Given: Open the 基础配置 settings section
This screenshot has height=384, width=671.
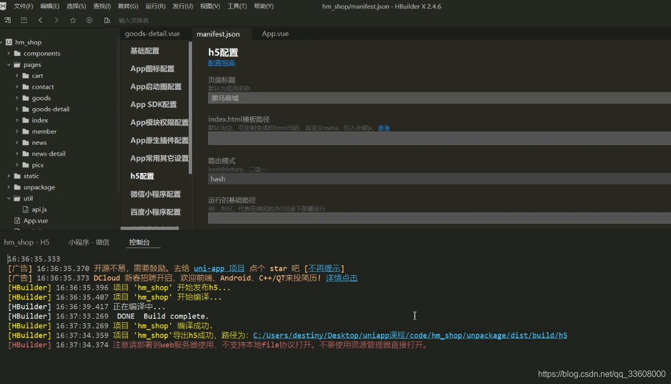Looking at the screenshot, I should [145, 51].
